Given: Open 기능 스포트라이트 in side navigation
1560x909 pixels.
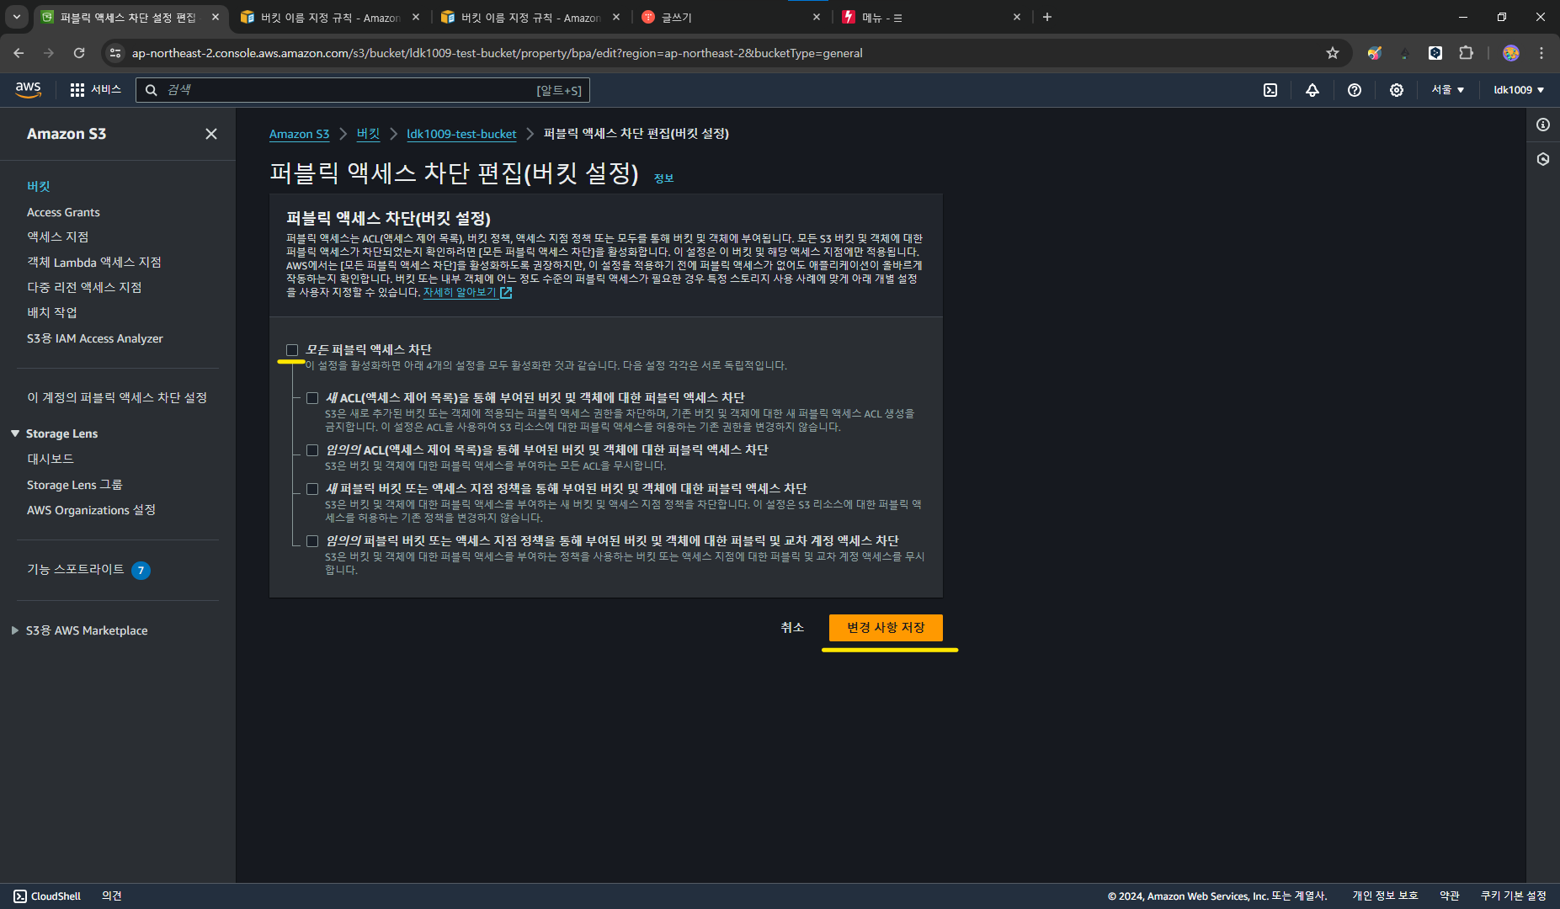Looking at the screenshot, I should [76, 570].
